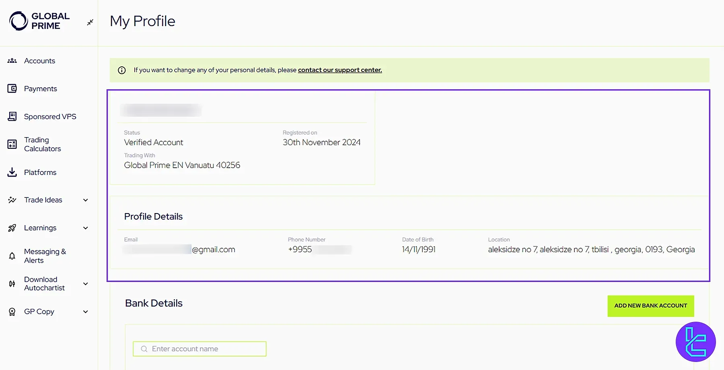Open Learnings via the rocket icon
Screen dimensions: 724x370
click(12, 228)
